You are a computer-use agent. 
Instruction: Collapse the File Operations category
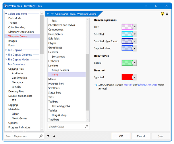(x=6, y=64)
